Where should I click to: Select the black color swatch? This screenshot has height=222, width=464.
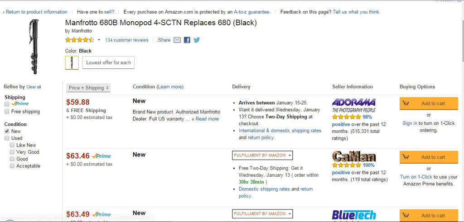coord(72,62)
